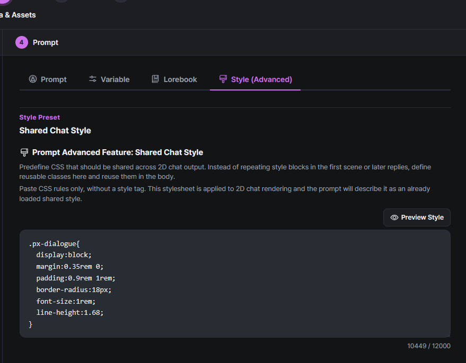Click the Shared Chat Style preset title
This screenshot has height=363, width=466.
pos(55,131)
